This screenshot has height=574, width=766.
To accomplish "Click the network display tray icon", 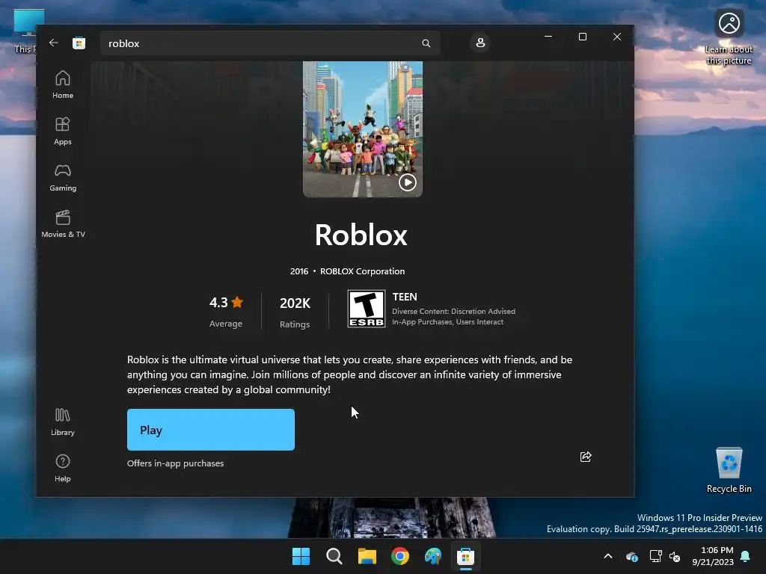I will [655, 556].
